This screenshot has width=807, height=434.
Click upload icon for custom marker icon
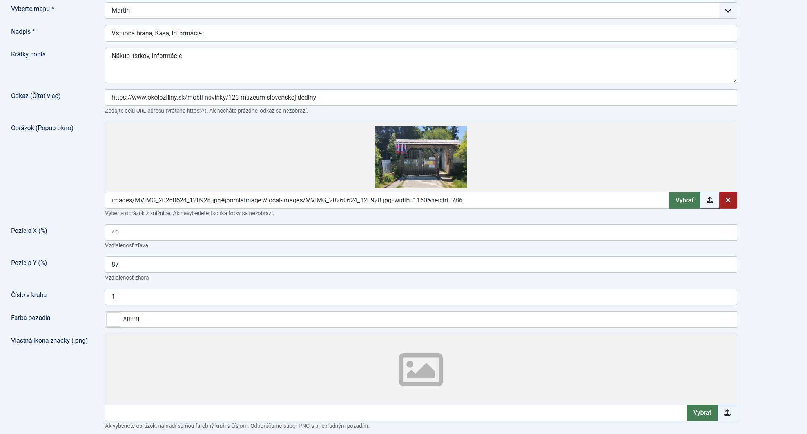[x=727, y=413]
